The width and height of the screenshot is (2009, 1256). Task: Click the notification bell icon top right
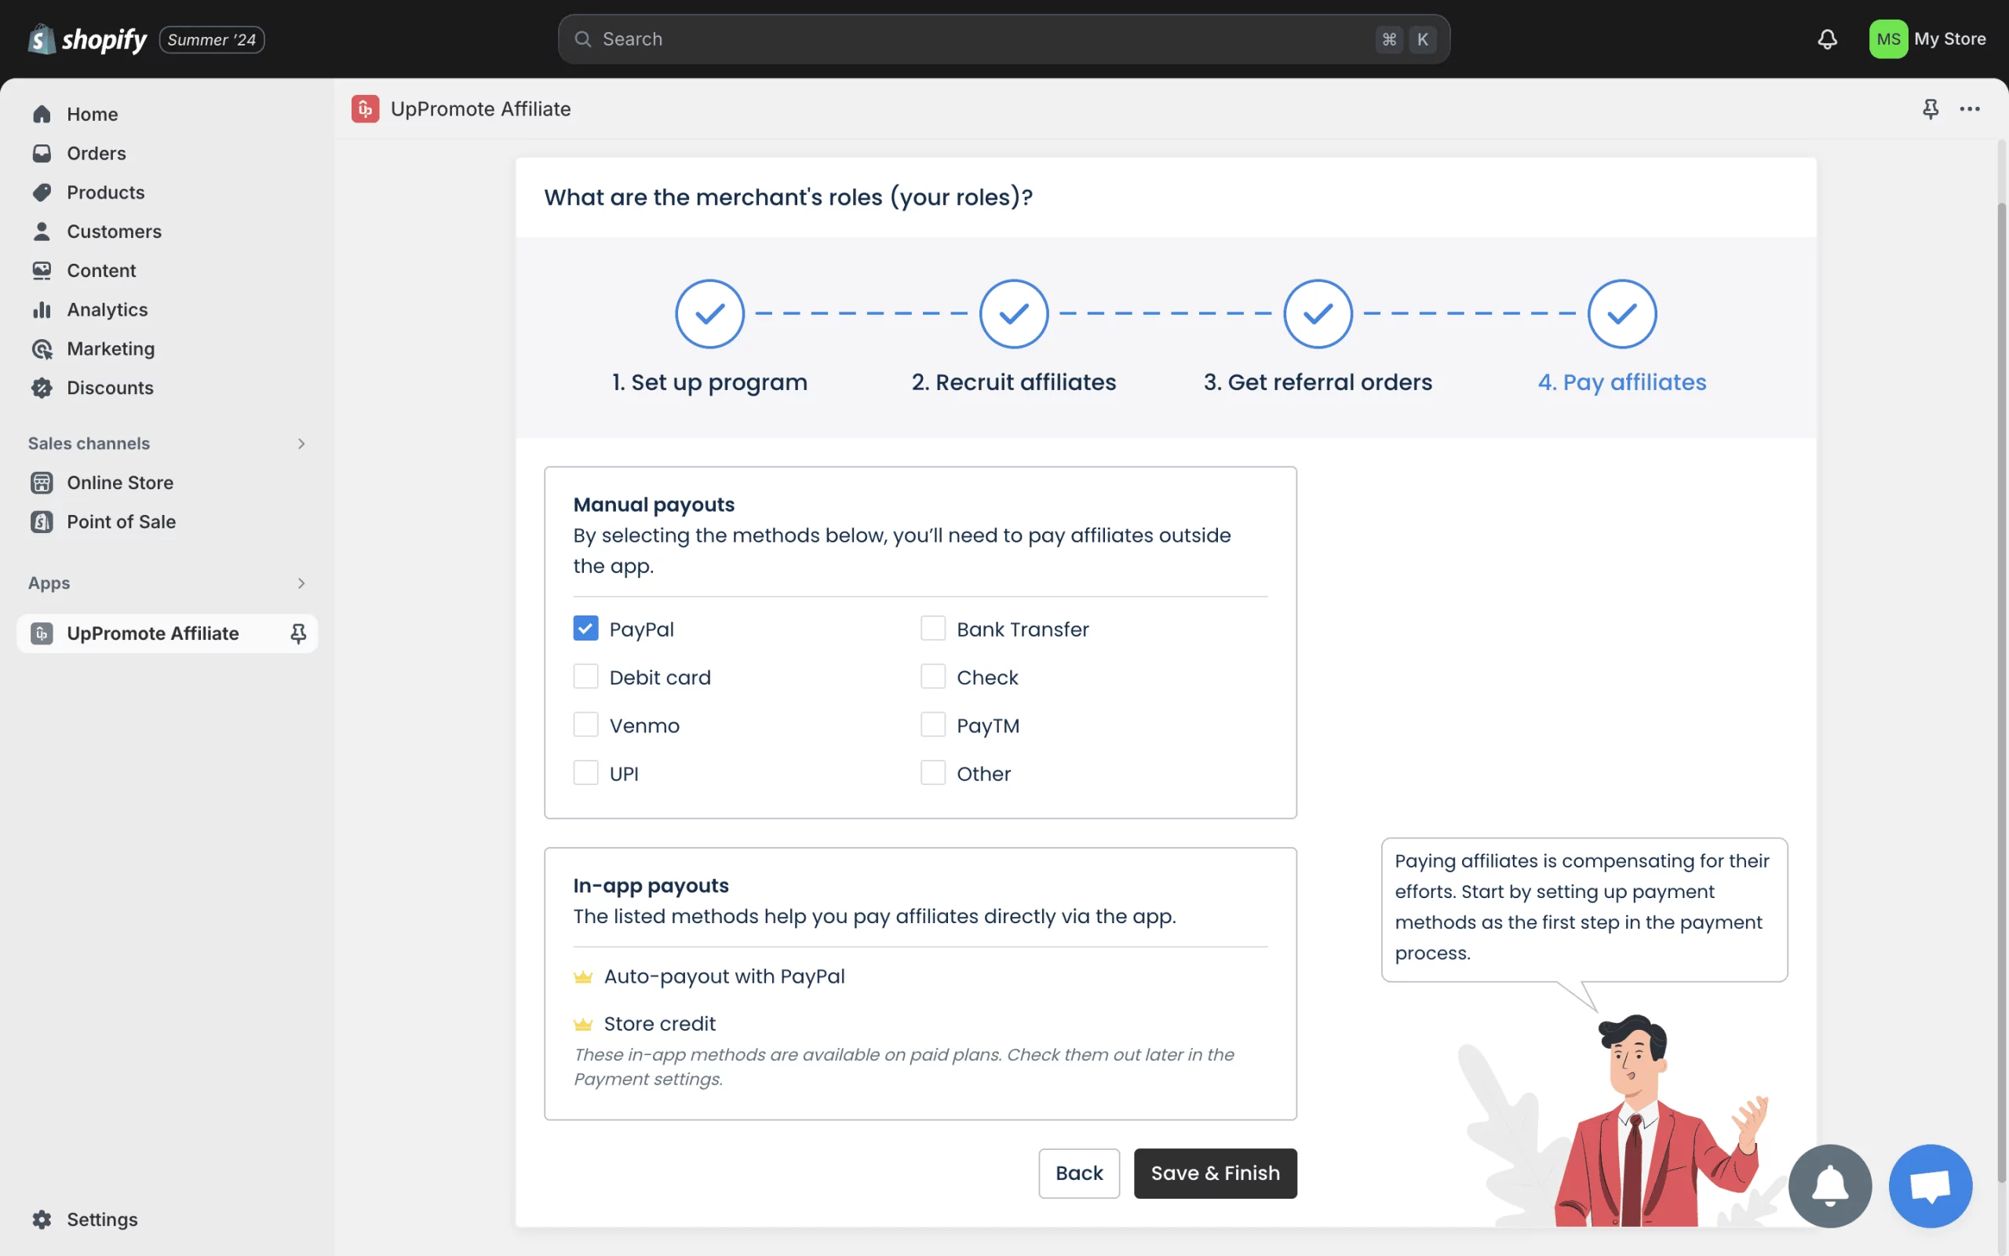1827,38
